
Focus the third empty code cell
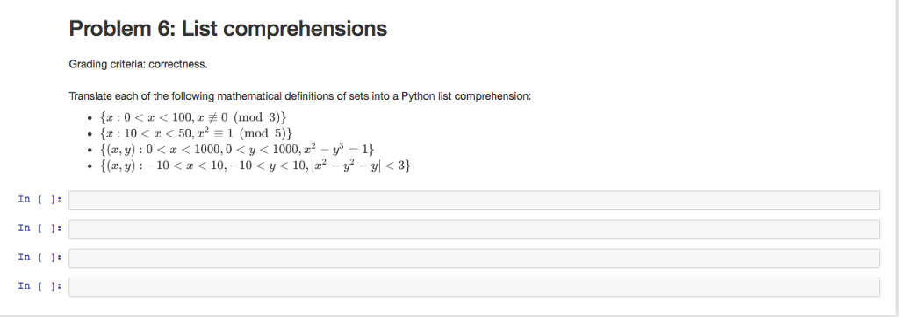(473, 258)
